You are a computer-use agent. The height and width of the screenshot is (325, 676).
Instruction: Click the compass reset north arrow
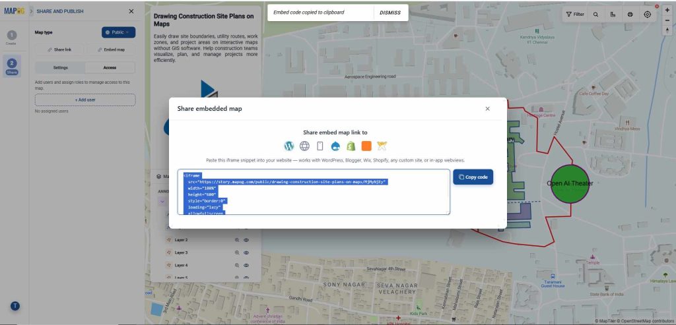coord(667,30)
